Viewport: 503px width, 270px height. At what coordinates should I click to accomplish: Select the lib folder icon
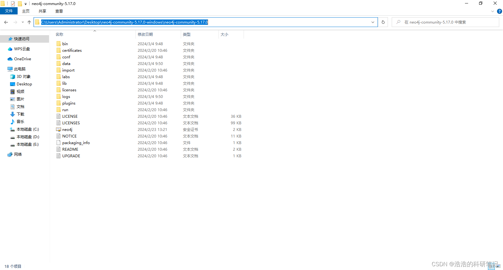pyautogui.click(x=58, y=83)
